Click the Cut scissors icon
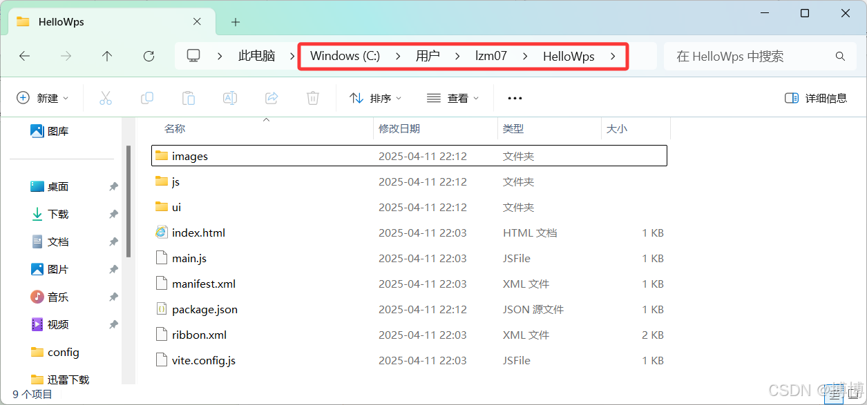The width and height of the screenshot is (867, 405). tap(106, 98)
